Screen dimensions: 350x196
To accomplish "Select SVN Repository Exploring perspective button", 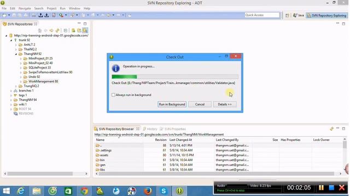I will pyautogui.click(x=326, y=15).
